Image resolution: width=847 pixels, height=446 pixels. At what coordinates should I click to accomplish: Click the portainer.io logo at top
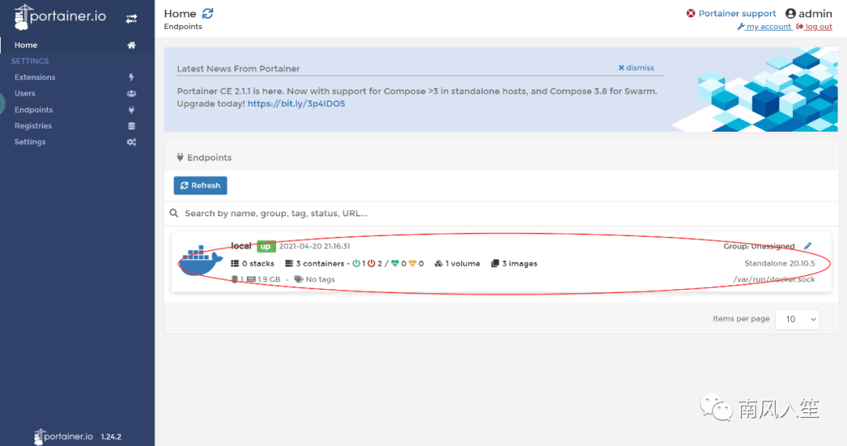[60, 16]
